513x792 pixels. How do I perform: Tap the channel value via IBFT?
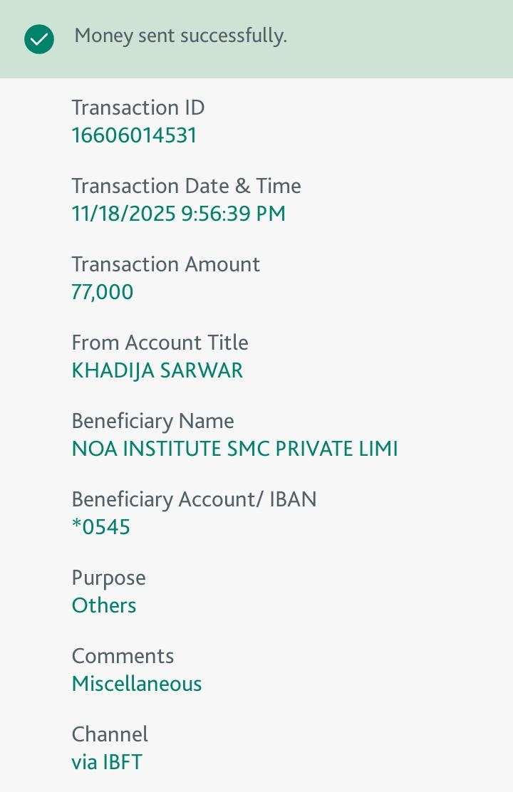click(107, 762)
